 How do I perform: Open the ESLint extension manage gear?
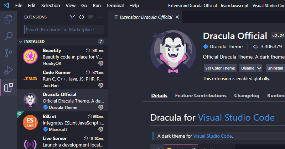coord(101,129)
